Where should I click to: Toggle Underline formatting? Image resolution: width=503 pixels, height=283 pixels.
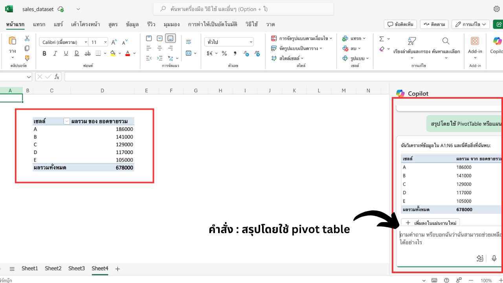[x=66, y=53]
